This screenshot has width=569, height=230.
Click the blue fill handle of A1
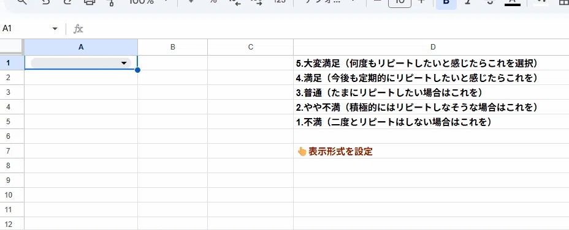[137, 70]
